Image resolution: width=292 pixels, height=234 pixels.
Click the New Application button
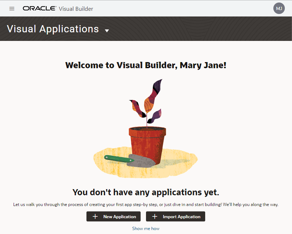pyautogui.click(x=113, y=216)
